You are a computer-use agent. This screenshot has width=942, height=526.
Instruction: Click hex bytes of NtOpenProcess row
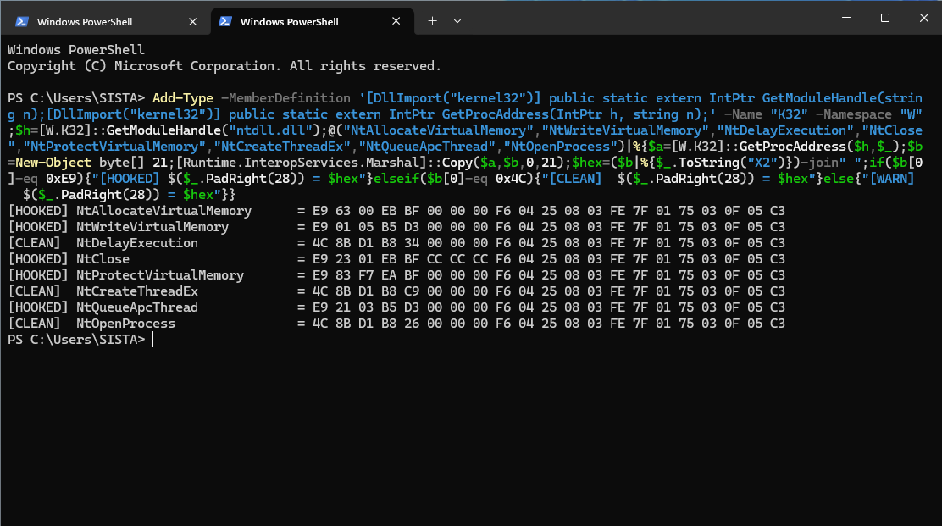(x=548, y=324)
